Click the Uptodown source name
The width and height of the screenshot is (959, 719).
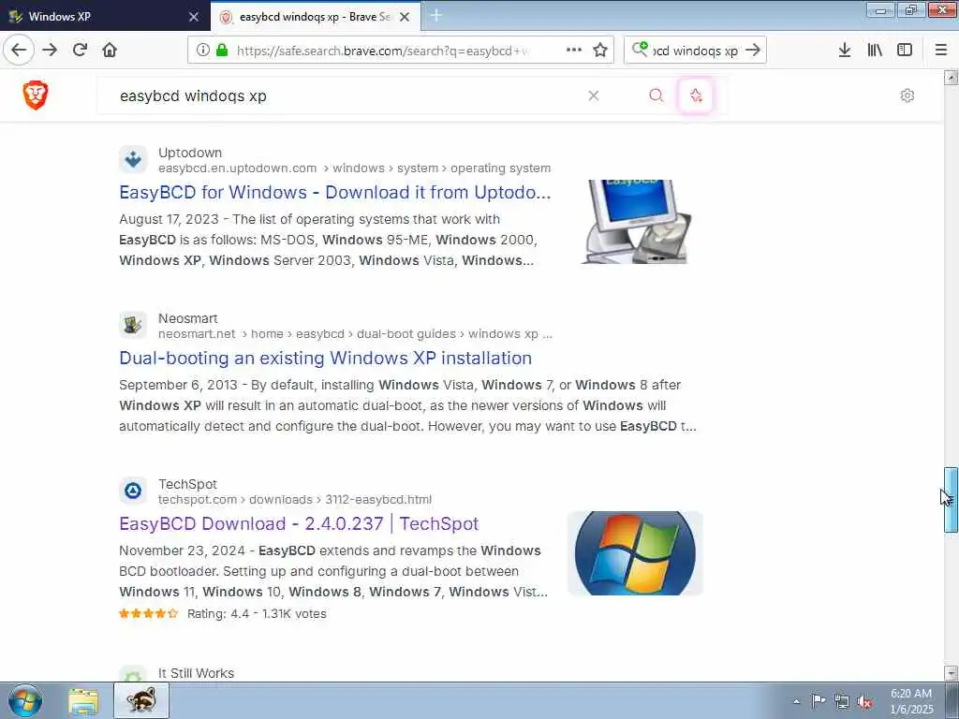[190, 153]
